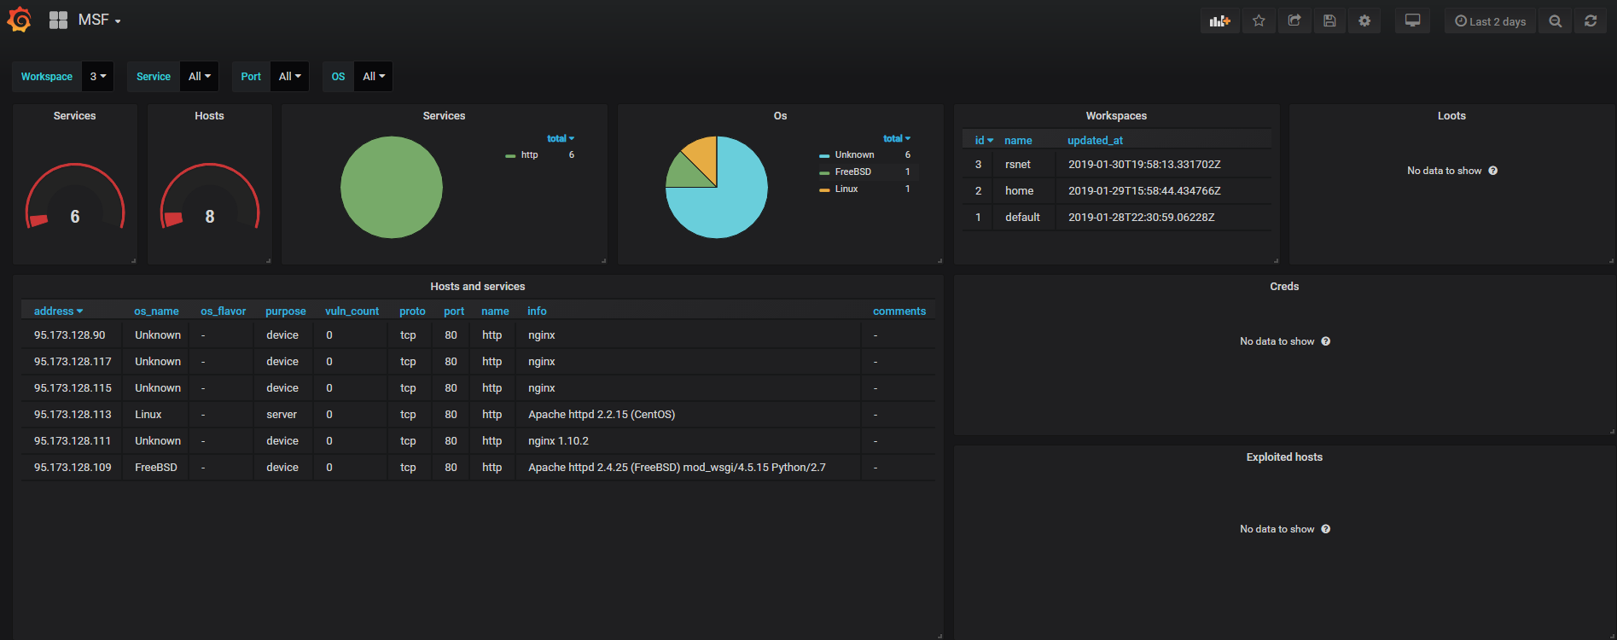The height and width of the screenshot is (640, 1617).
Task: Open the Port filter dropdown
Action: (289, 77)
